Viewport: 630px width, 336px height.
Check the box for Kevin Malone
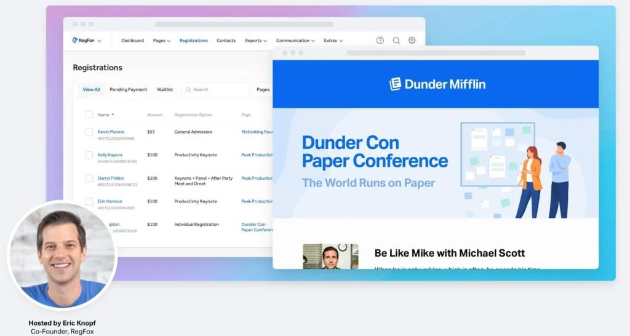pos(89,132)
